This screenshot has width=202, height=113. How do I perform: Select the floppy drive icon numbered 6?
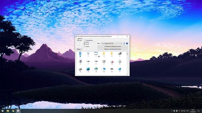click(x=80, y=61)
